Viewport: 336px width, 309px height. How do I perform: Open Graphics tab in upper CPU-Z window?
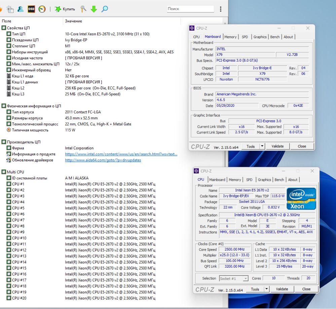(x=260, y=37)
